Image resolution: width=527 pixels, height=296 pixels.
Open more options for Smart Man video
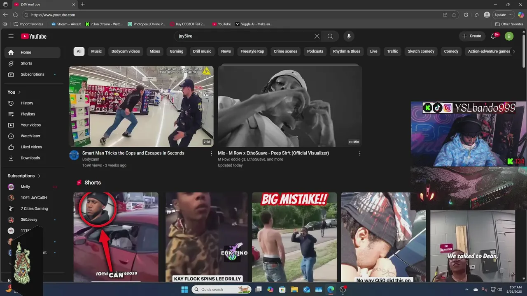(211, 153)
